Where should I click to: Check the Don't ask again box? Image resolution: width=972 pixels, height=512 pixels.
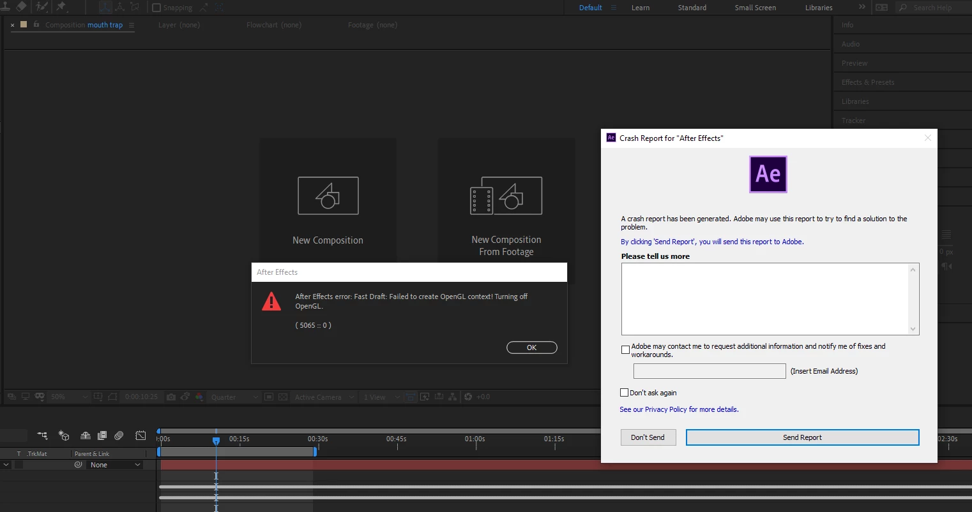pyautogui.click(x=624, y=393)
